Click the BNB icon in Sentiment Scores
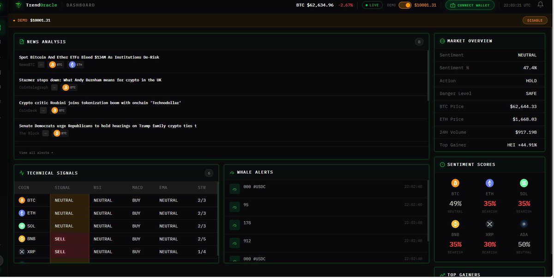Image resolution: width=554 pixels, height=278 pixels. point(455,224)
